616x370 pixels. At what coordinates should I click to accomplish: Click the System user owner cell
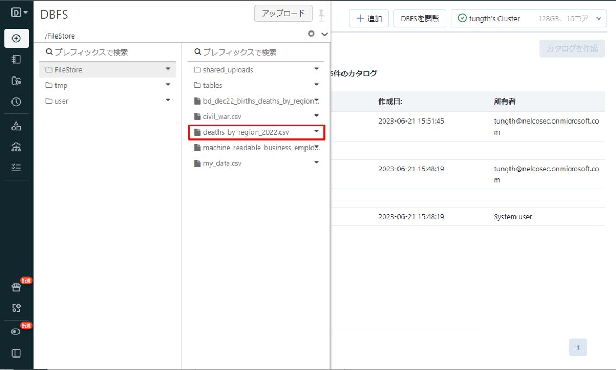[x=513, y=217]
